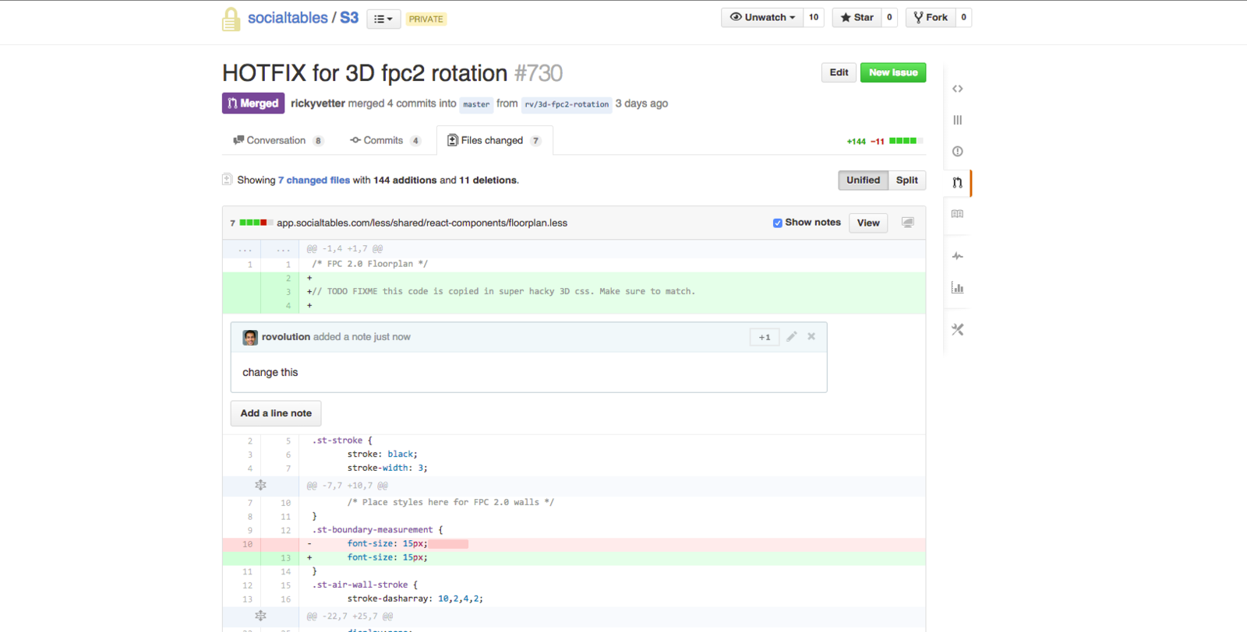
Task: View the floorplan.less file
Action: (x=868, y=223)
